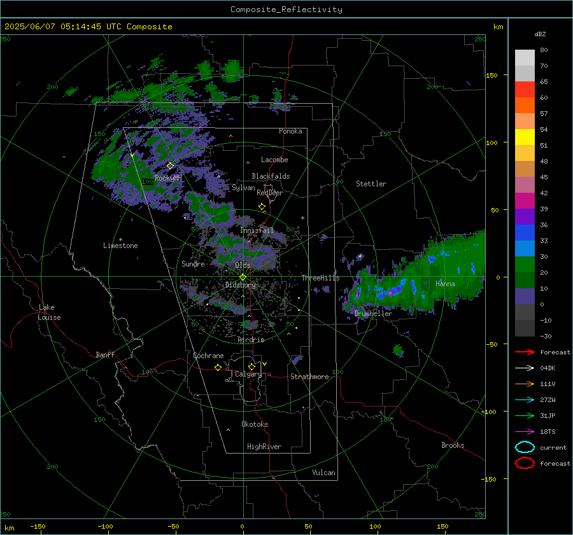This screenshot has width=573, height=535.
Task: Click the 18TS legend text
Action: (x=548, y=432)
